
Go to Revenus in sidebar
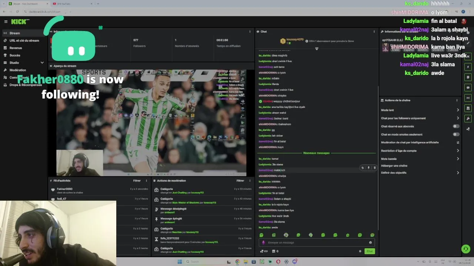pos(16,48)
